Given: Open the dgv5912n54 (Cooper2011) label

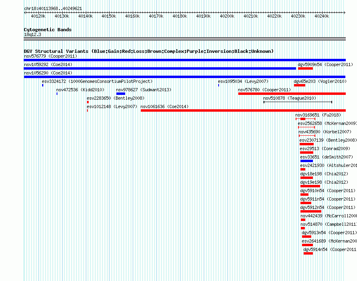Looking at the screenshot, I should tap(328, 207).
